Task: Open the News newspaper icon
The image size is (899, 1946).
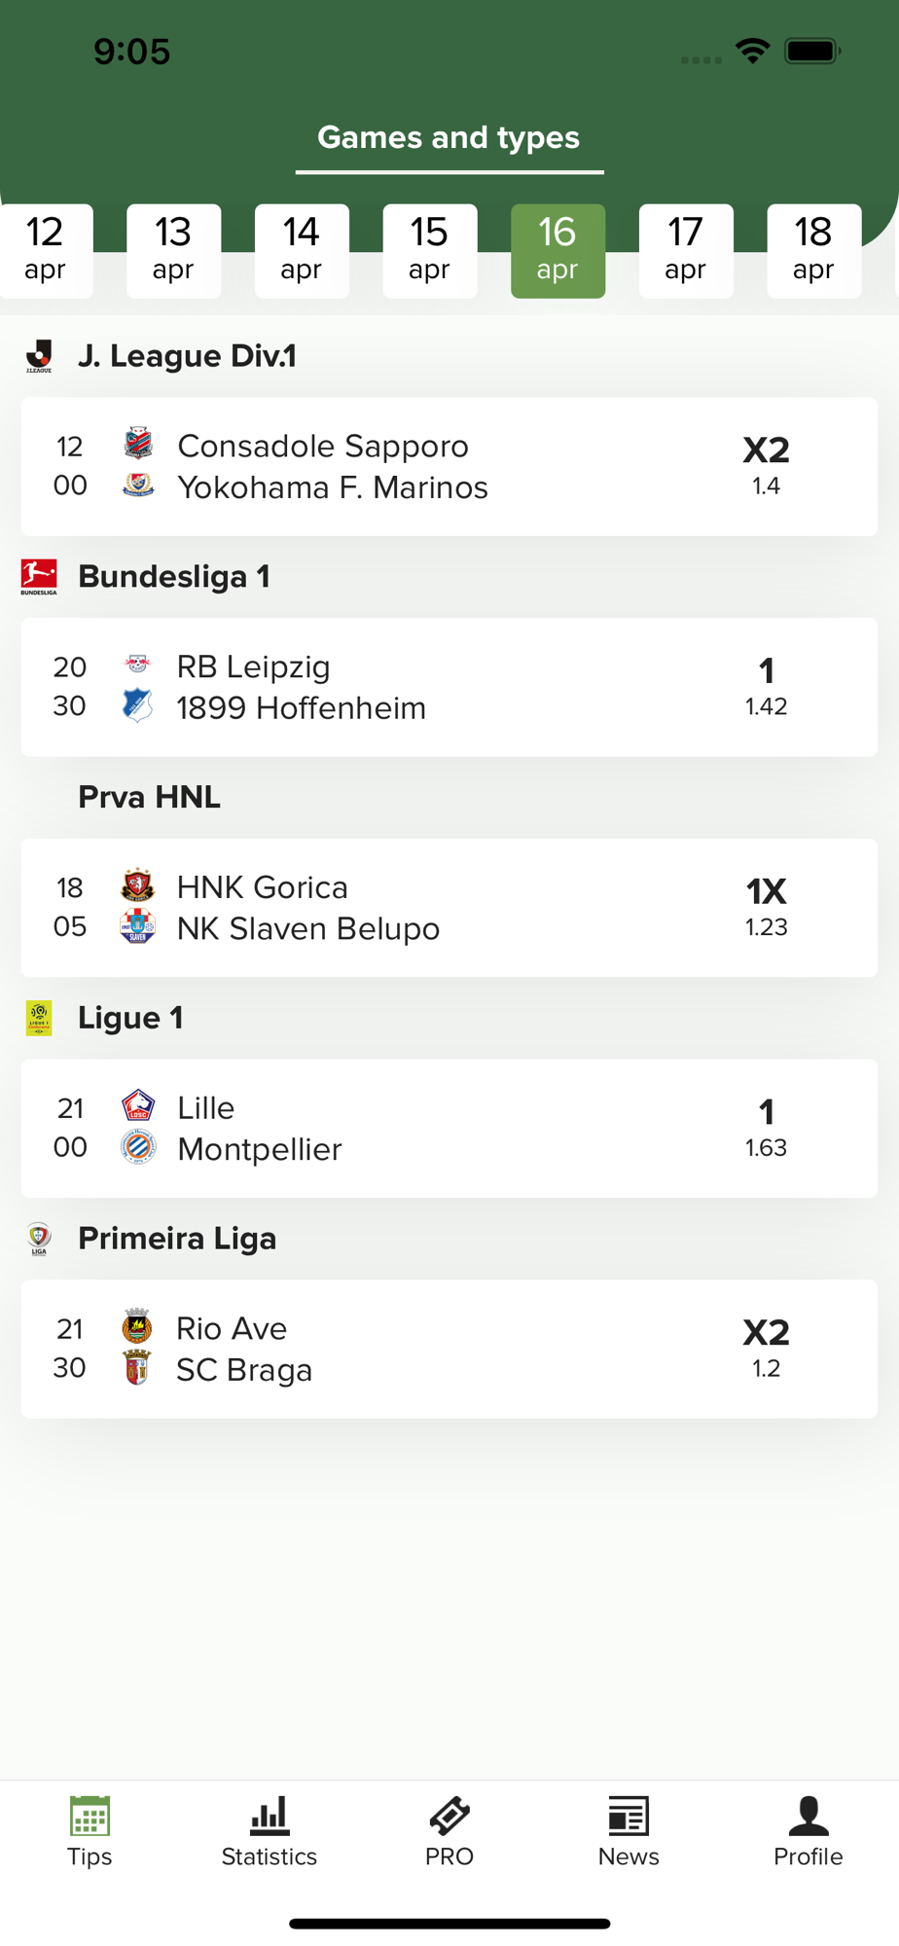Action: pos(629,1816)
